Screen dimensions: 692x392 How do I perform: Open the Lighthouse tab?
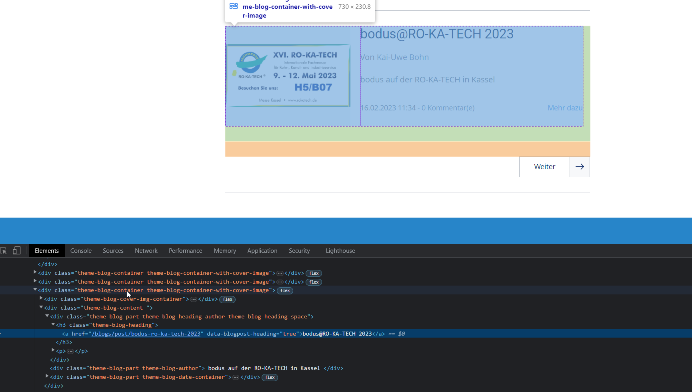point(340,251)
